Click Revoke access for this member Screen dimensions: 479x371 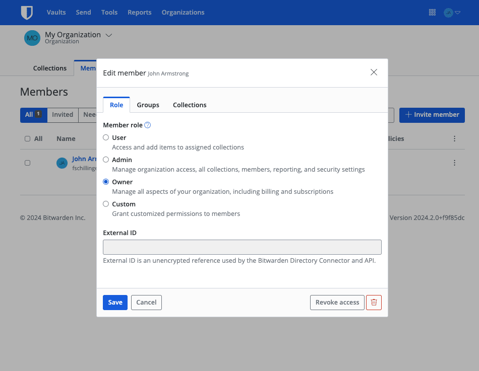(337, 303)
